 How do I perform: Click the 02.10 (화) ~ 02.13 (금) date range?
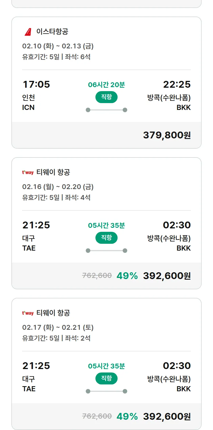coord(58,46)
